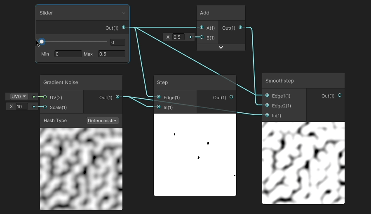
Task: Click the Smoothstep Edge1(1) input port
Action: tap(267, 95)
